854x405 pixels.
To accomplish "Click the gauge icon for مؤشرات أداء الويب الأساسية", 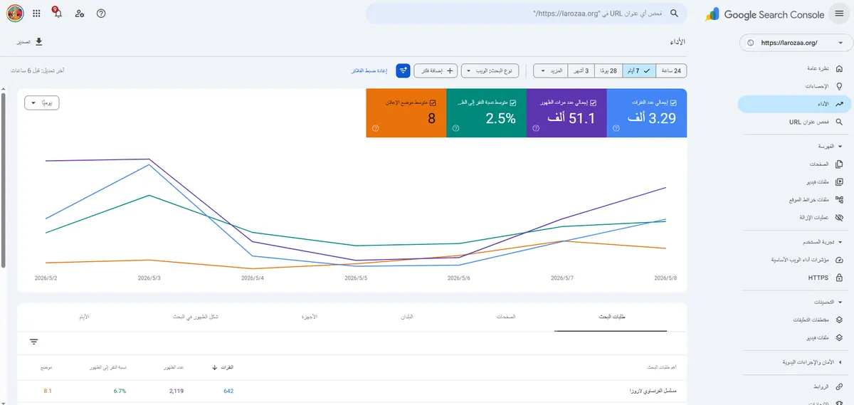I will click(839, 260).
